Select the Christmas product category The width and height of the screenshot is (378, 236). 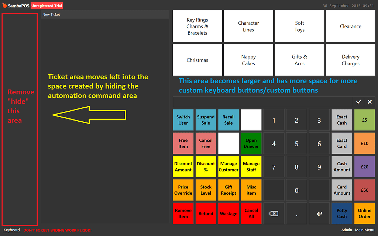click(x=197, y=60)
